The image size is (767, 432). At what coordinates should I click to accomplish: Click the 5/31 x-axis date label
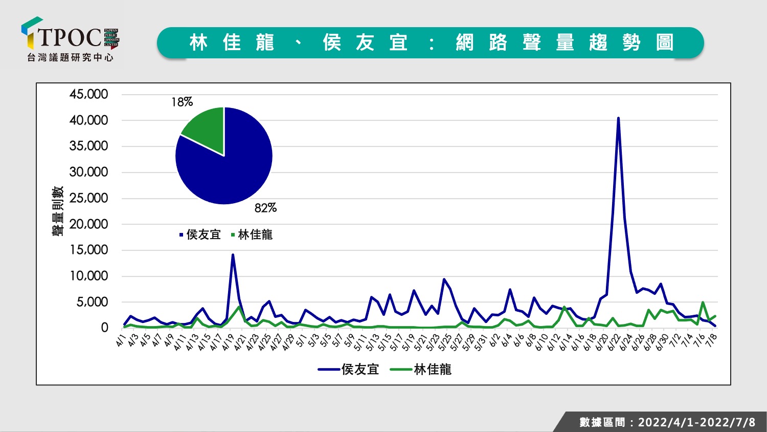(481, 341)
